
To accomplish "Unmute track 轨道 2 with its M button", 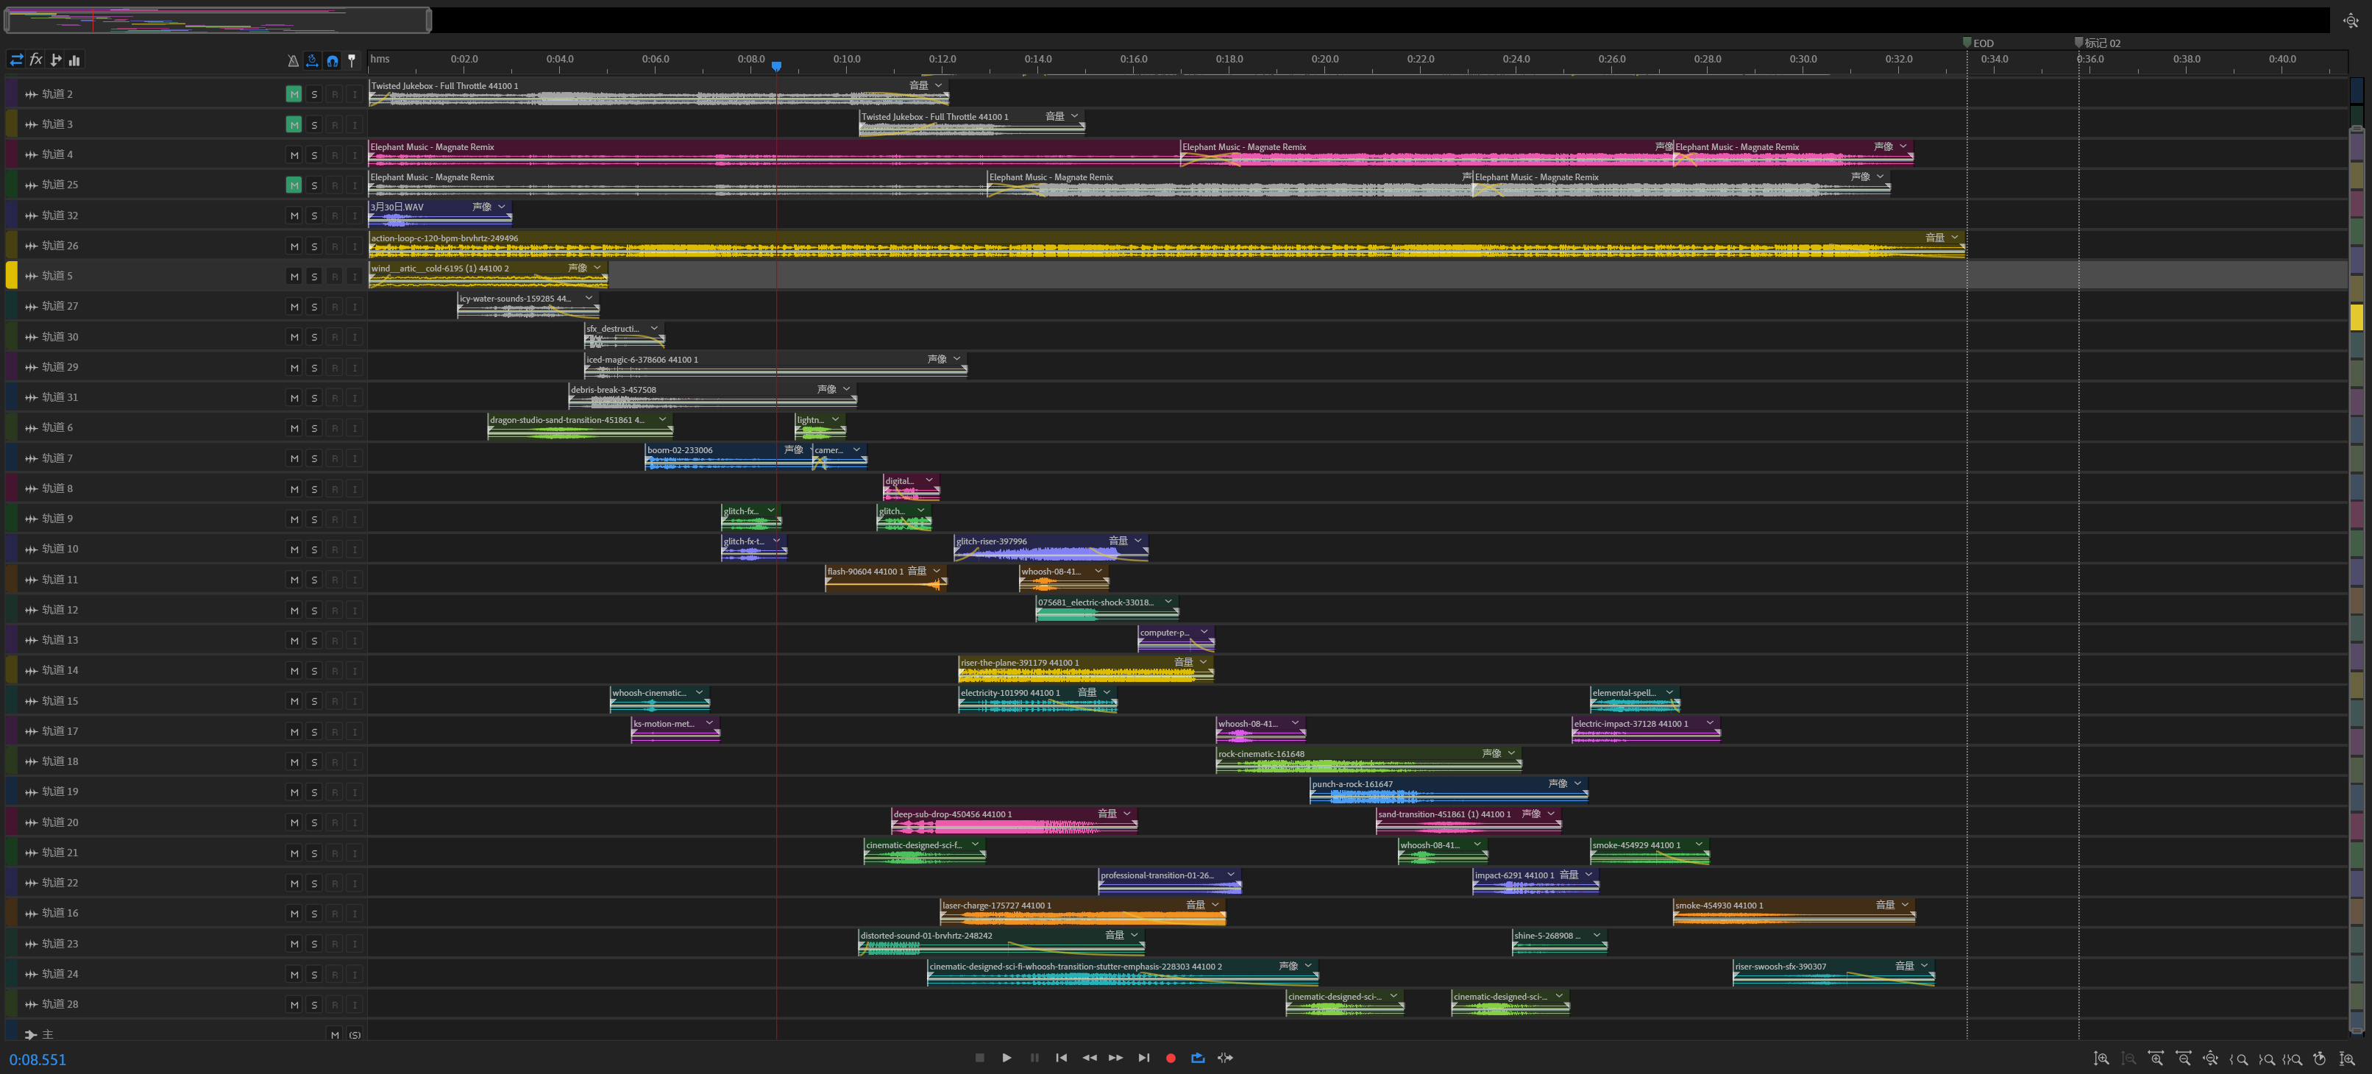I will (294, 94).
